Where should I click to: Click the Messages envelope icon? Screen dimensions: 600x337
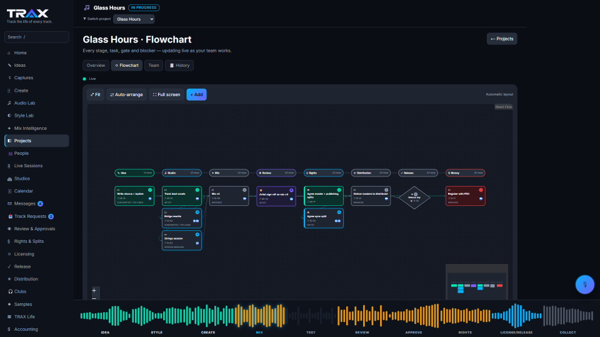point(9,203)
